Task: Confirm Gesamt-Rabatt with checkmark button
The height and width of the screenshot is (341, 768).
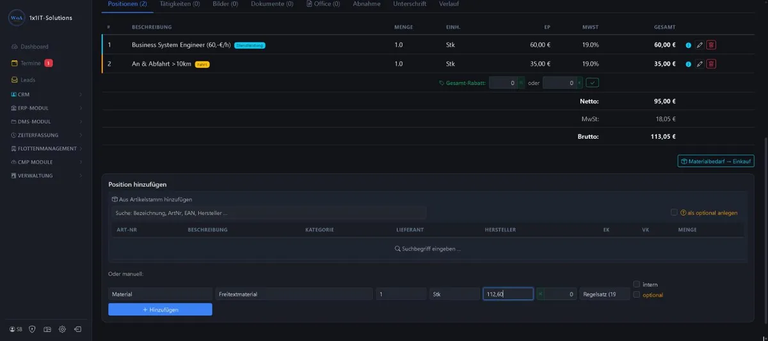Action: pyautogui.click(x=593, y=83)
